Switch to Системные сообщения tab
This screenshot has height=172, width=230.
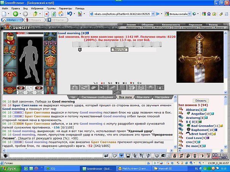click(x=97, y=97)
